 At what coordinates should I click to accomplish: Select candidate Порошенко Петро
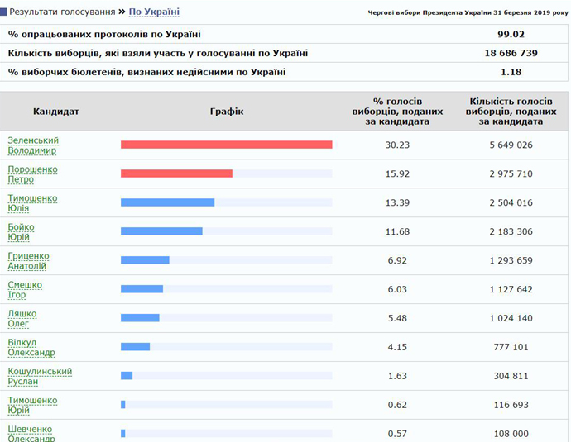point(33,174)
